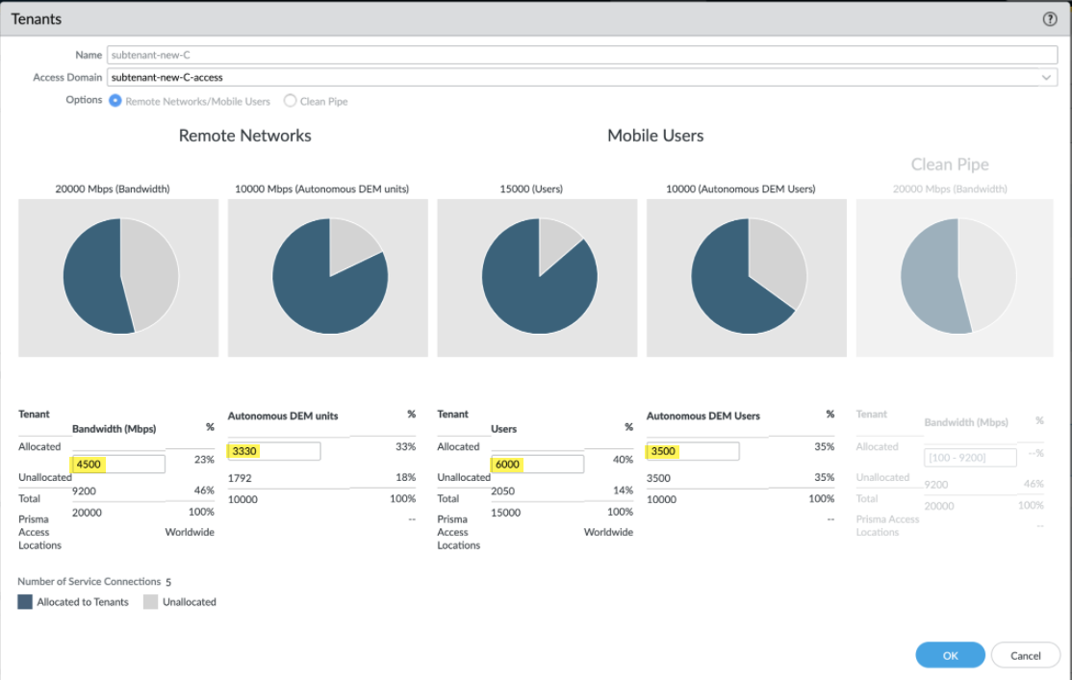The width and height of the screenshot is (1072, 680).
Task: Click the OK button
Action: click(x=950, y=655)
